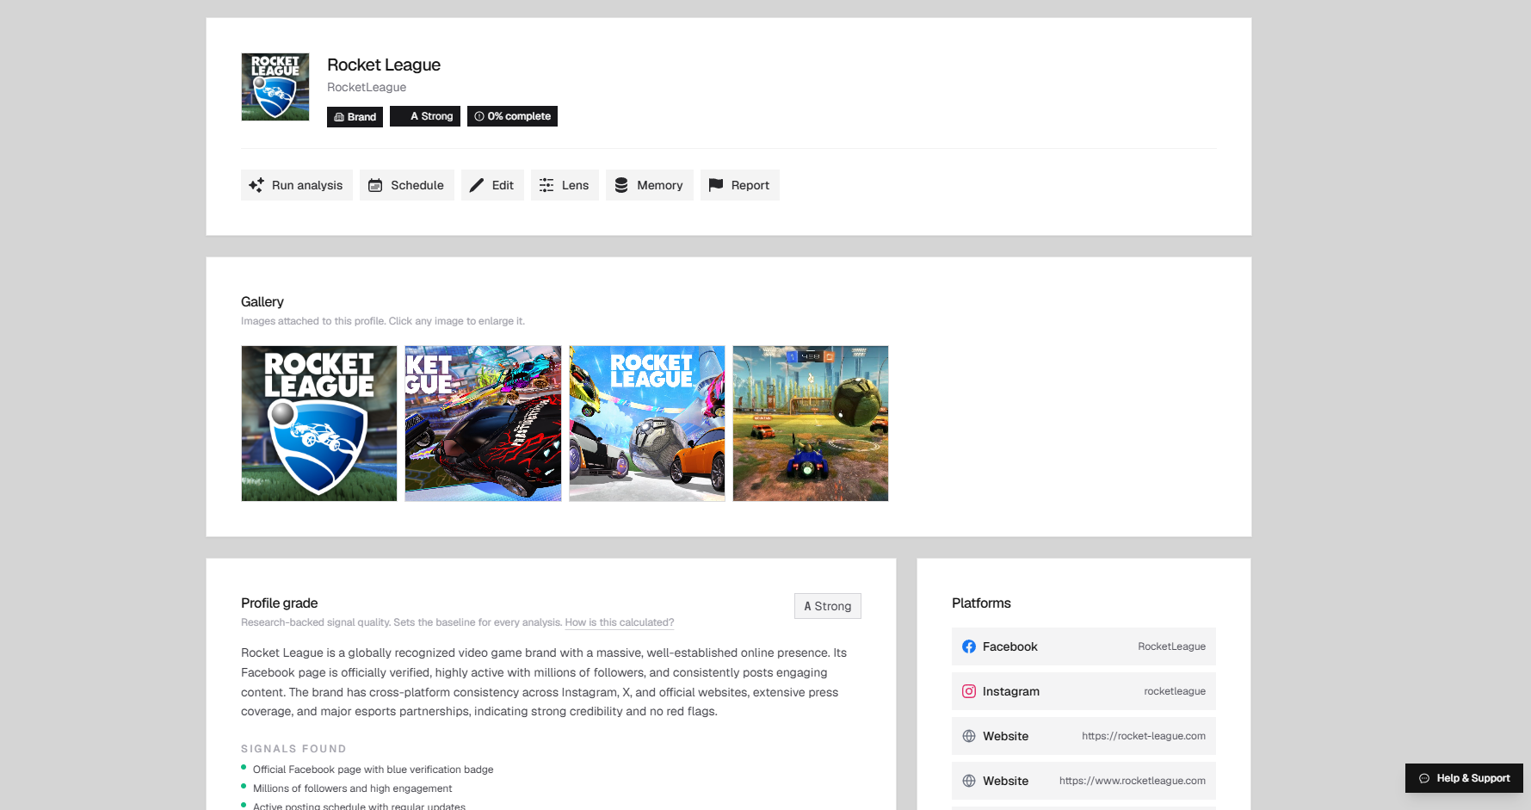Screen dimensions: 1531x810
Task: Click the Lens sliders icon
Action: [546, 185]
